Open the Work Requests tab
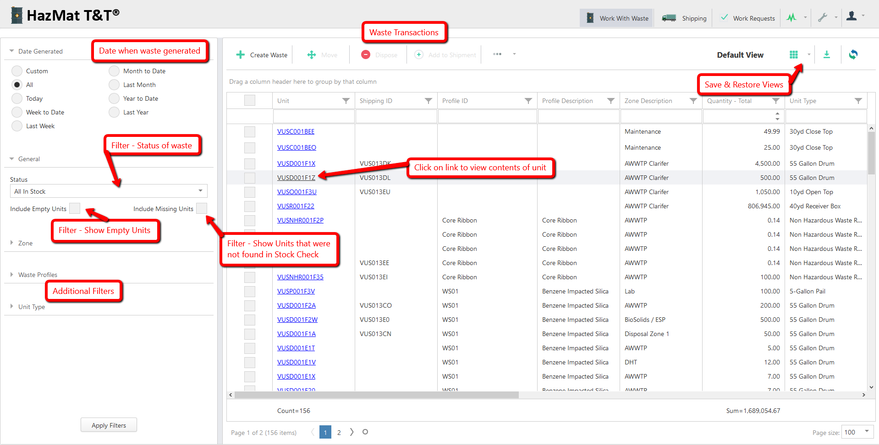Screen dimensions: 879x445 tap(747, 18)
